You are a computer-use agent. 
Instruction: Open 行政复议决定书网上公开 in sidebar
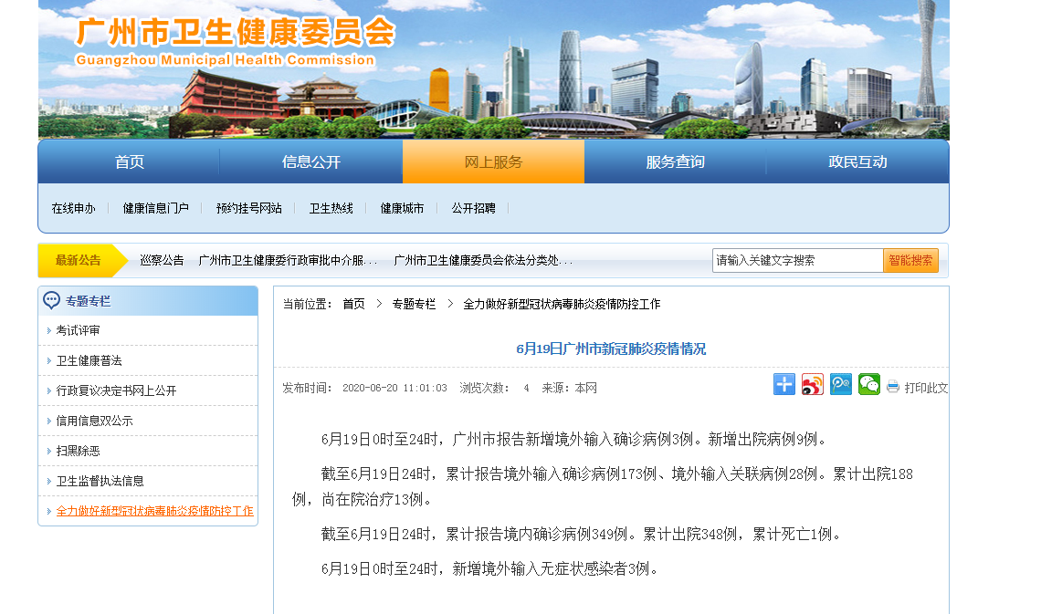click(x=116, y=390)
